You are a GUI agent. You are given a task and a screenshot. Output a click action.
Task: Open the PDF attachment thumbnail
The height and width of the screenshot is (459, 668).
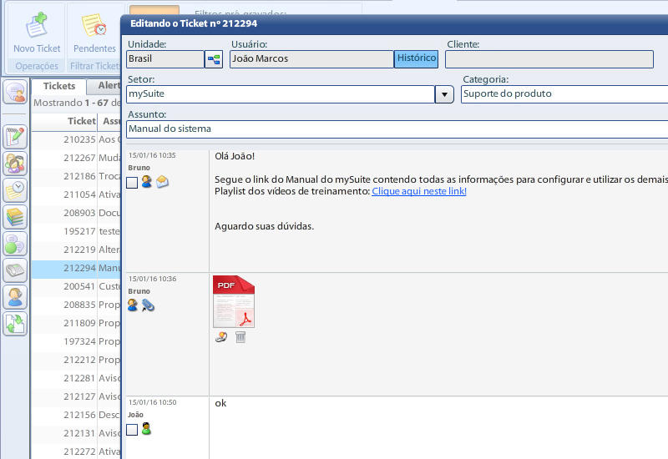pos(234,302)
